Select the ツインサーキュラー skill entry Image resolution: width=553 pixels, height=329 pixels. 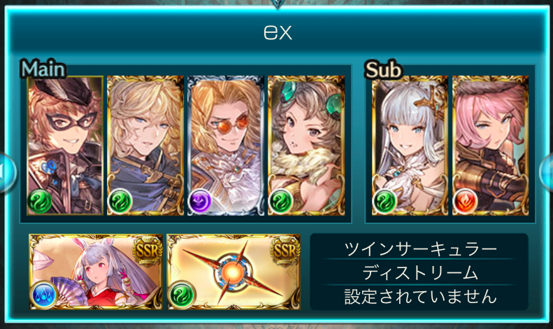pos(419,249)
